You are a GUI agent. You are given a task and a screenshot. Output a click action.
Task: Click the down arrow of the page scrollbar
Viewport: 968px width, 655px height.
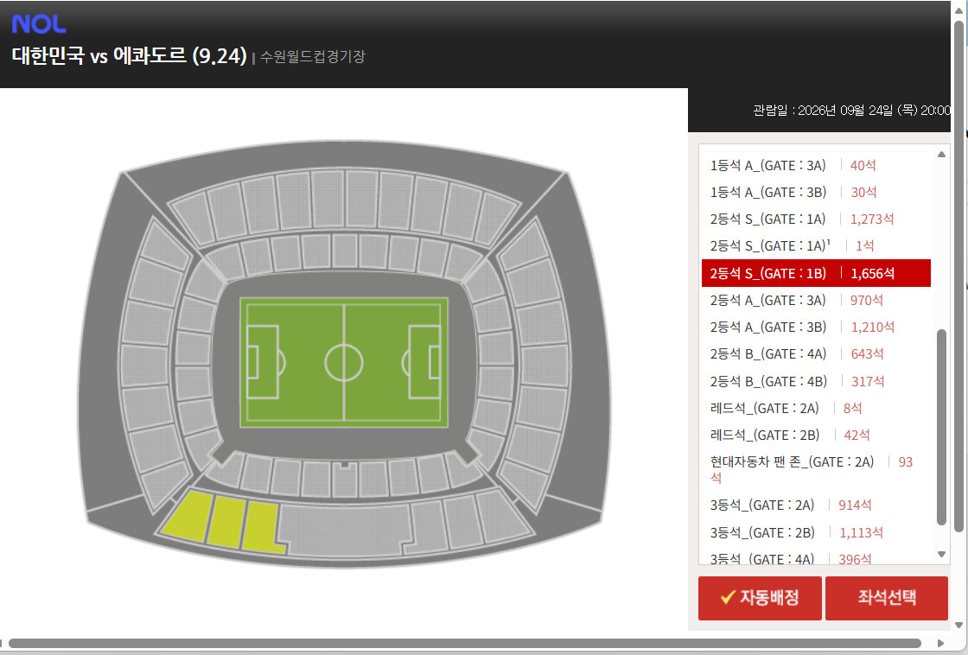point(958,626)
